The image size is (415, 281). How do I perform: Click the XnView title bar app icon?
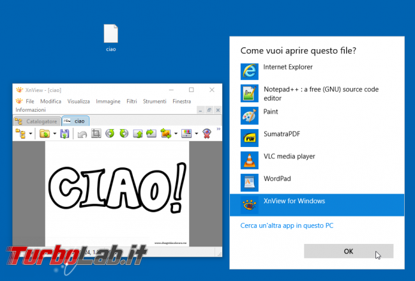tap(19, 90)
